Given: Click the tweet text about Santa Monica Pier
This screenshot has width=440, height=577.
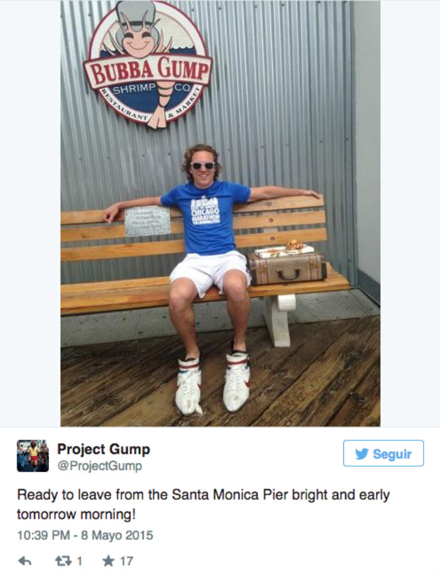Looking at the screenshot, I should [x=202, y=504].
